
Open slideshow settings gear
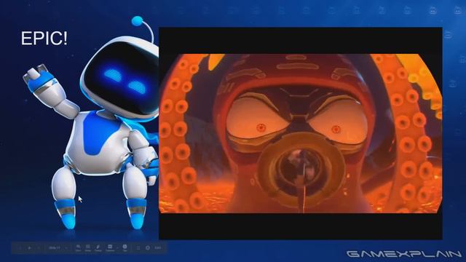(147, 247)
